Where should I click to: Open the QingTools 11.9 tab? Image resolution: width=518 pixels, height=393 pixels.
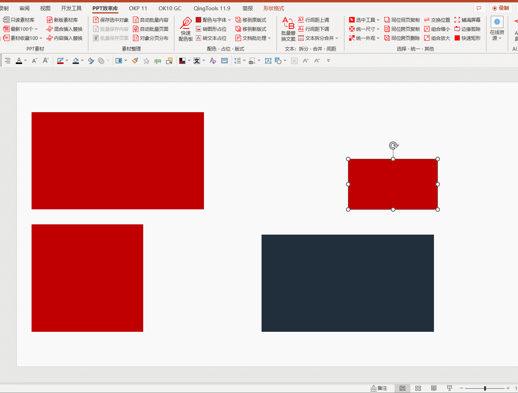212,8
